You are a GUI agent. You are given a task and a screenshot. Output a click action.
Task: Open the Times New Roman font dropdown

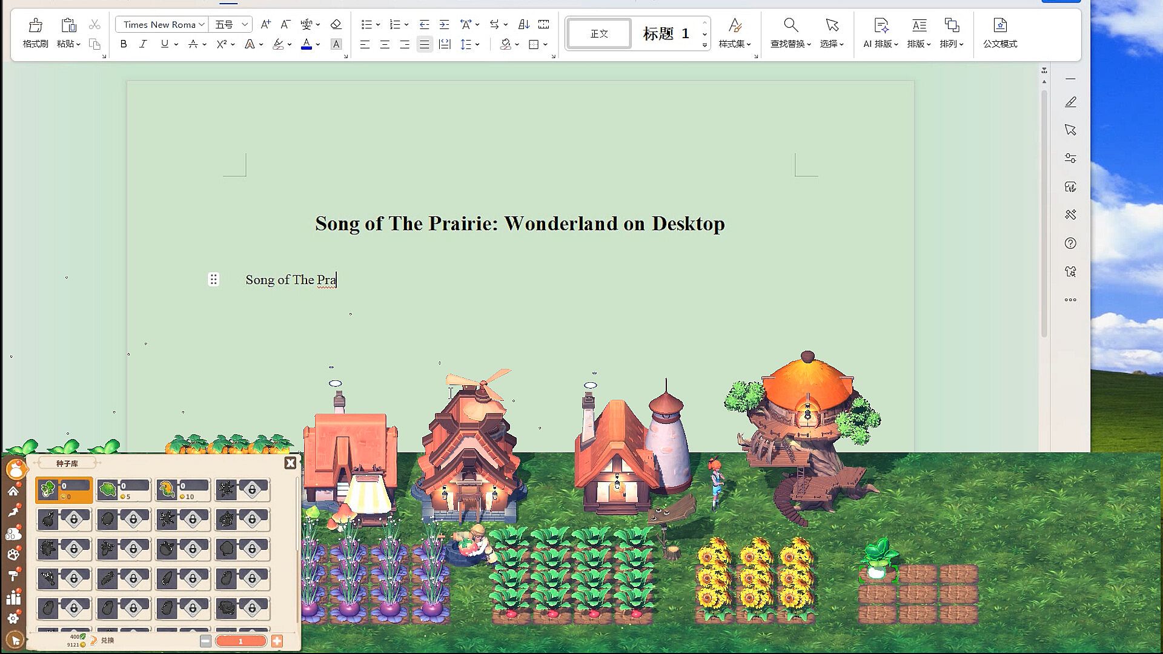pyautogui.click(x=201, y=24)
